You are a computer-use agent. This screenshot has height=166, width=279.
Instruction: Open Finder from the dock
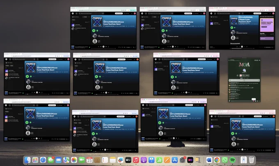27,160
